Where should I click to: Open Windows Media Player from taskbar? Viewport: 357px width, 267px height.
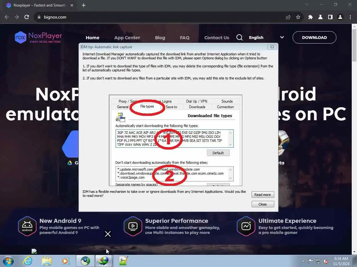[65, 261]
